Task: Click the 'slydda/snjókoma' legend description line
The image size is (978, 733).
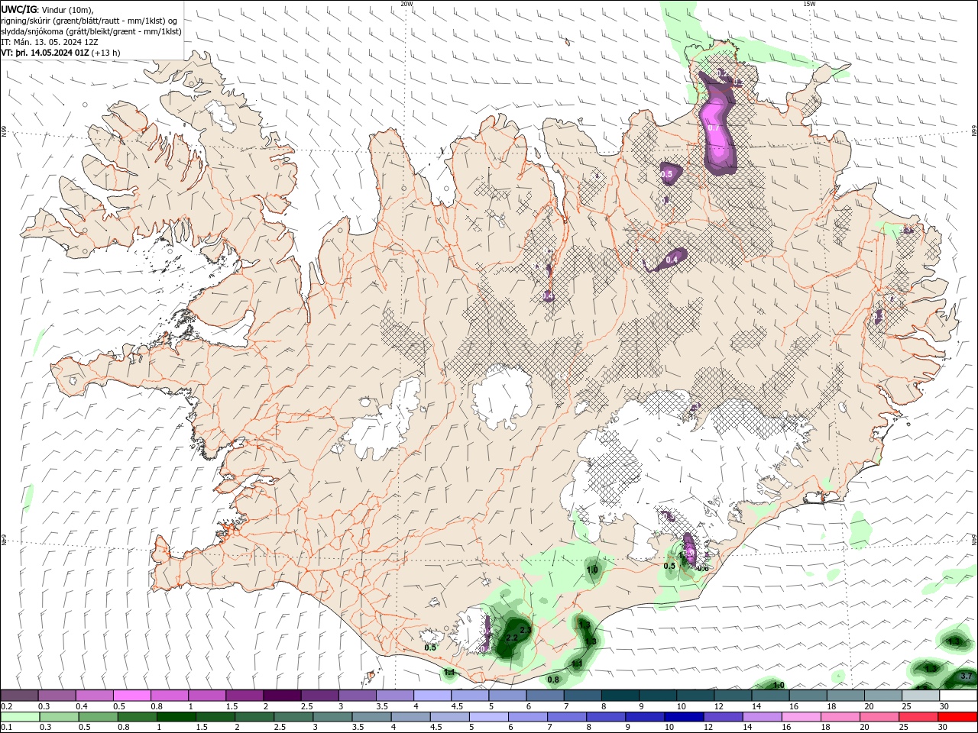Action: [x=91, y=31]
